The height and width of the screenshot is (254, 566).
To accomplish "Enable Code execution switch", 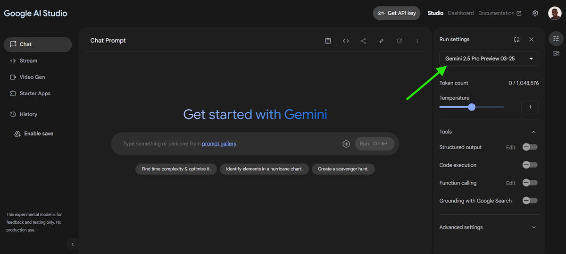I will click(x=530, y=165).
